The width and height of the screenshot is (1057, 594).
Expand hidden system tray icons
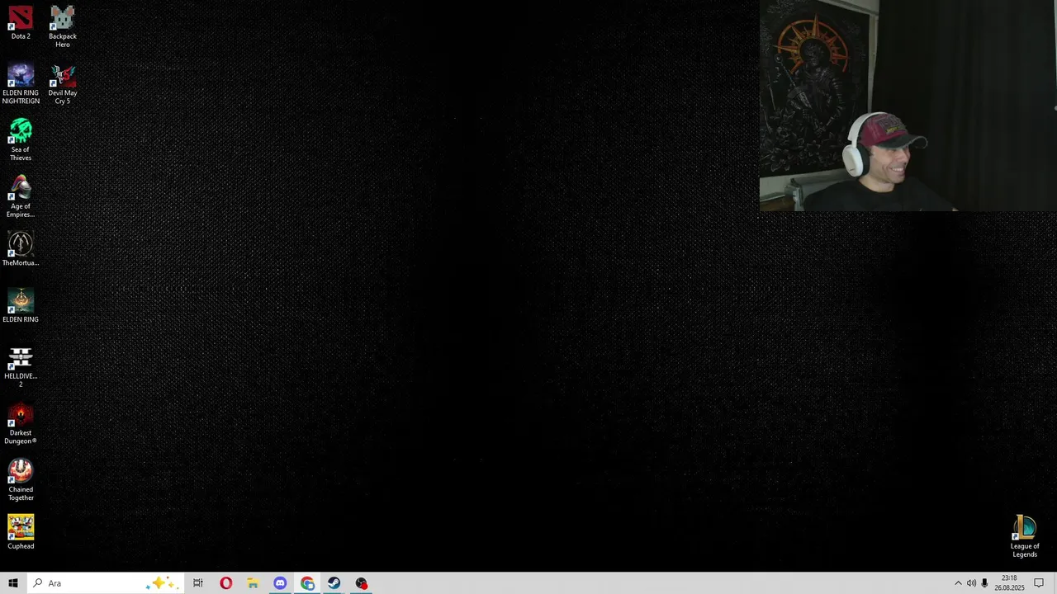958,583
